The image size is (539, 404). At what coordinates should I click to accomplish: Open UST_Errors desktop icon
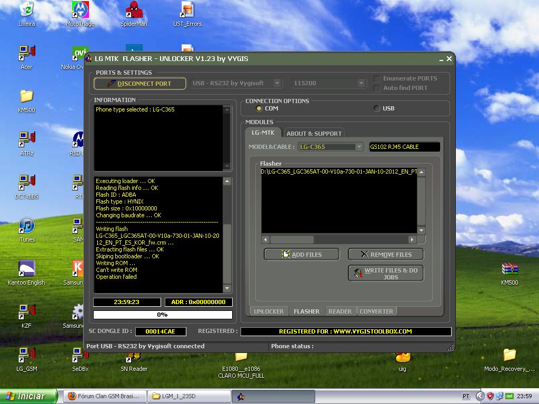[187, 14]
